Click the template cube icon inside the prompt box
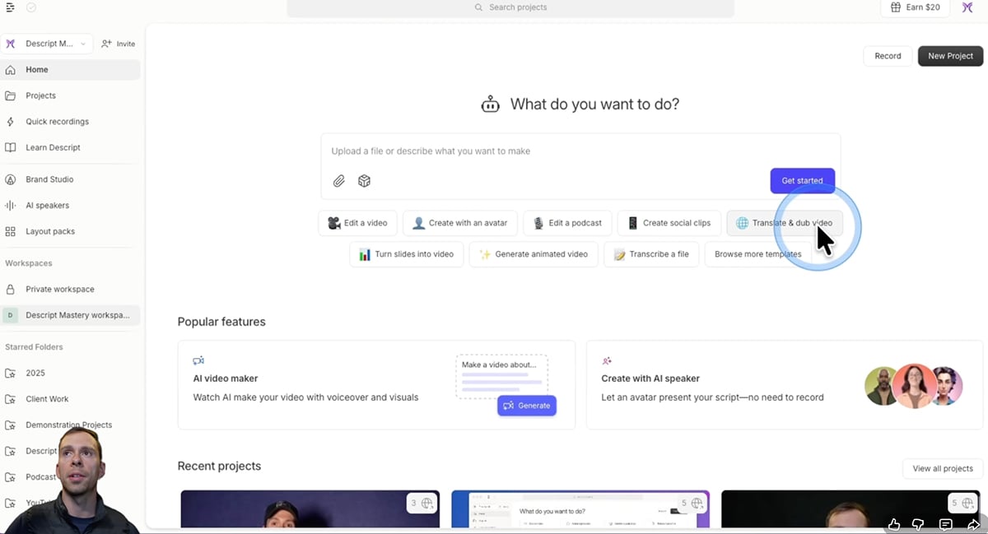This screenshot has width=988, height=534. [x=364, y=180]
